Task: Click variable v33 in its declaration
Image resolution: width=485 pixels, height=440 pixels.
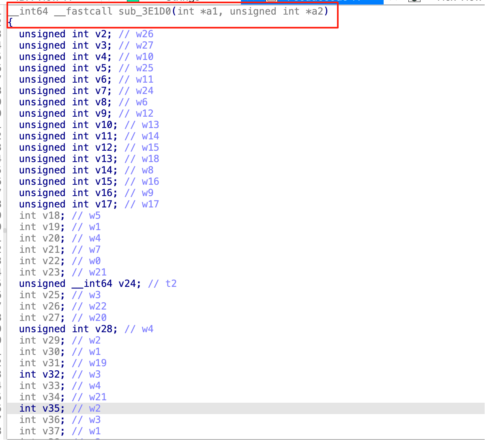Action: pyautogui.click(x=51, y=386)
